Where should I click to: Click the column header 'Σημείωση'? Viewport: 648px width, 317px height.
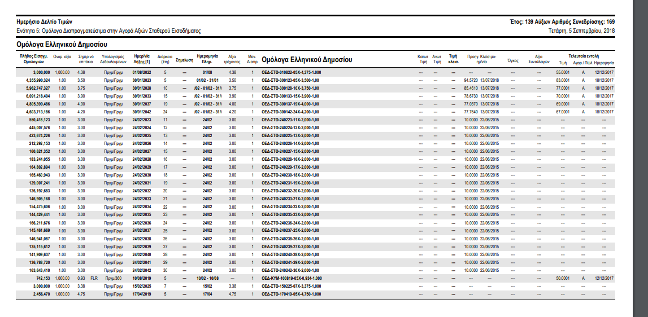coord(184,59)
